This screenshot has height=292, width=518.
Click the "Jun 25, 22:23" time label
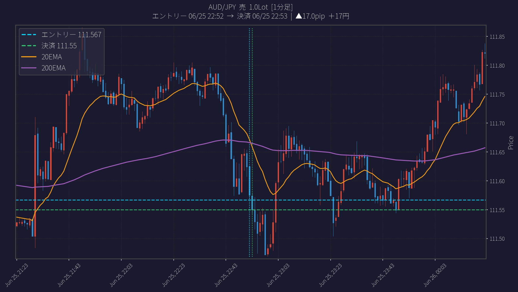174,275
